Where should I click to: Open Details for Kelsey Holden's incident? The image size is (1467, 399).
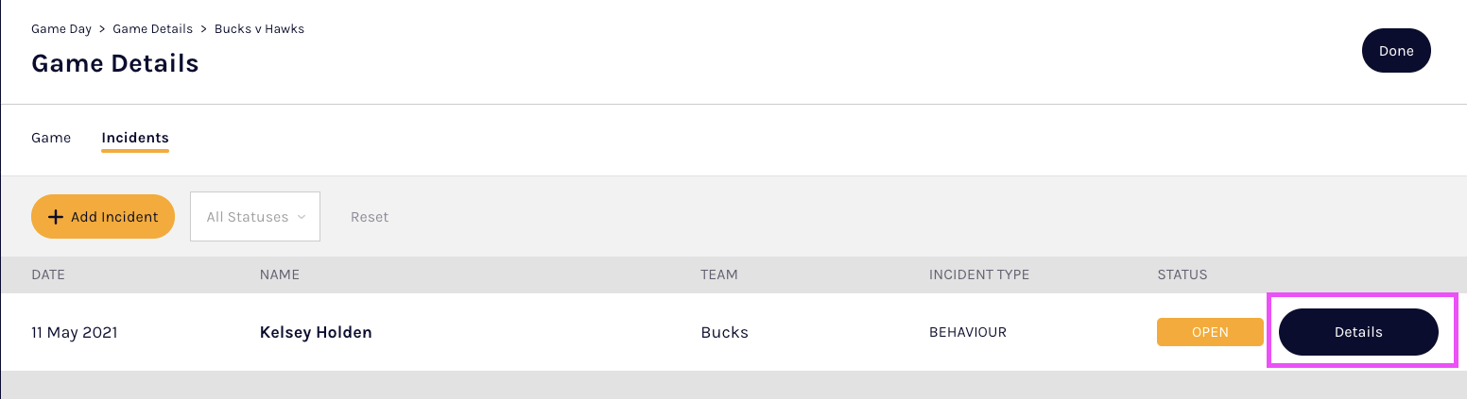(1358, 332)
